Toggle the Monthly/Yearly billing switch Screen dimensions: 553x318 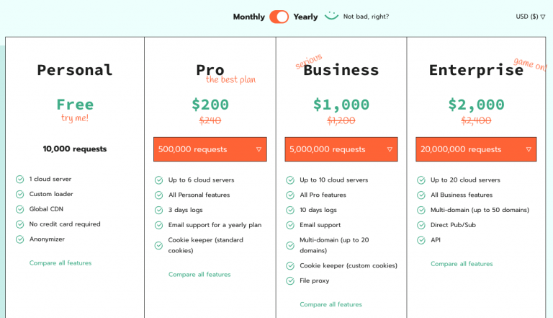tap(279, 17)
